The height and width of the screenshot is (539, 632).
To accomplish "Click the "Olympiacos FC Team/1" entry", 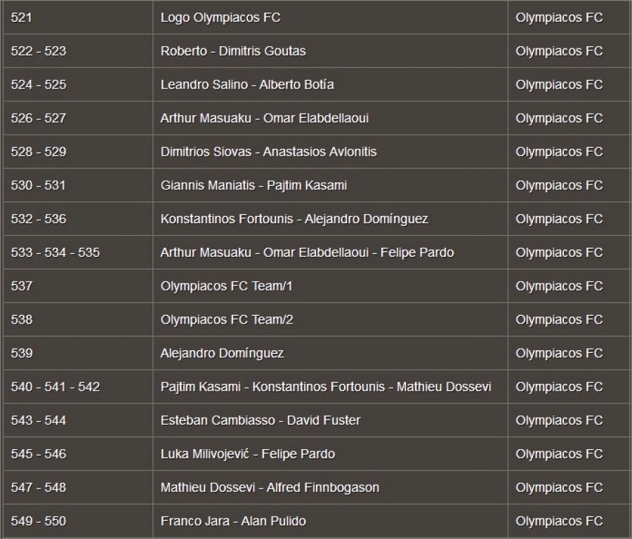I will [x=227, y=286].
